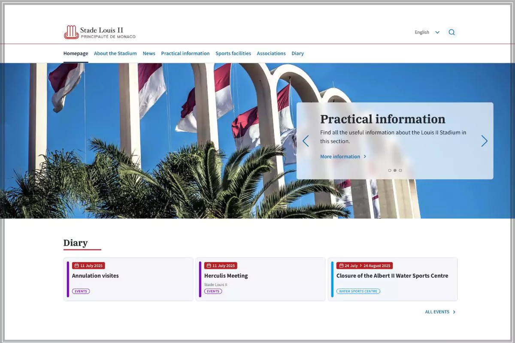Viewport: 515px width, 343px height.
Task: Open the English language dropdown
Action: click(427, 32)
